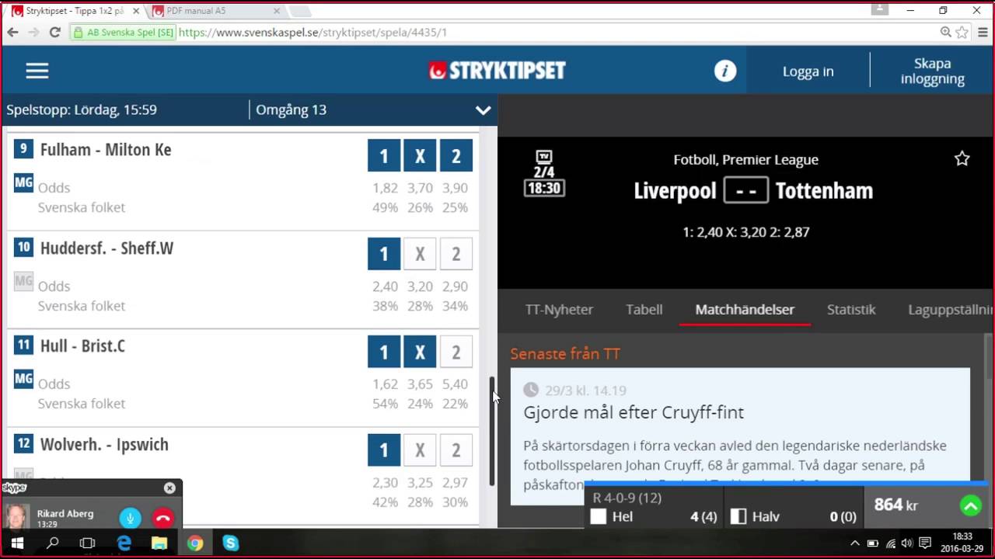Click the Logga in link
The height and width of the screenshot is (559, 995).
[x=808, y=71]
